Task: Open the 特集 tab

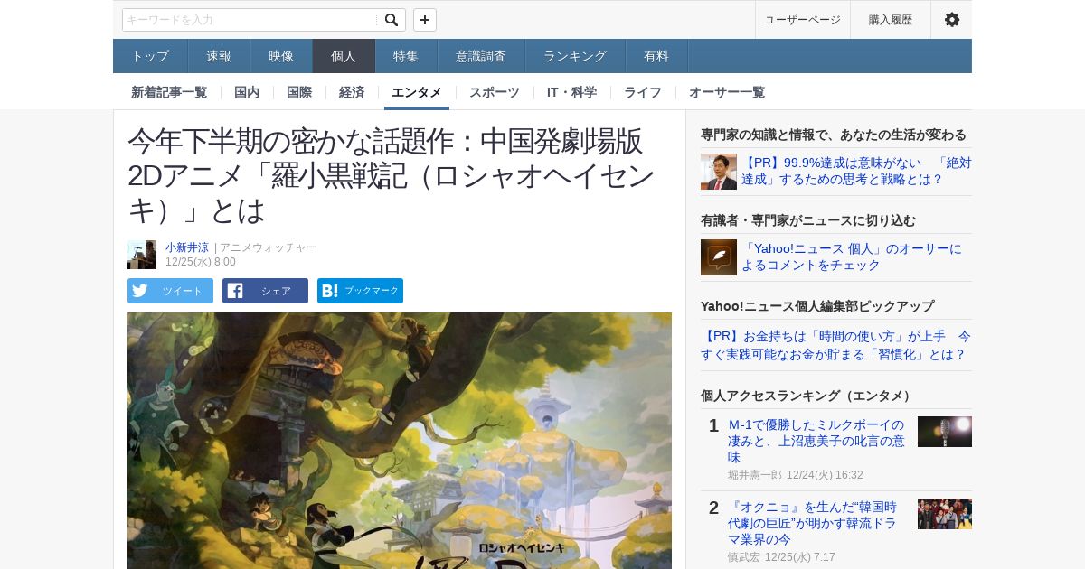Action: 406,56
